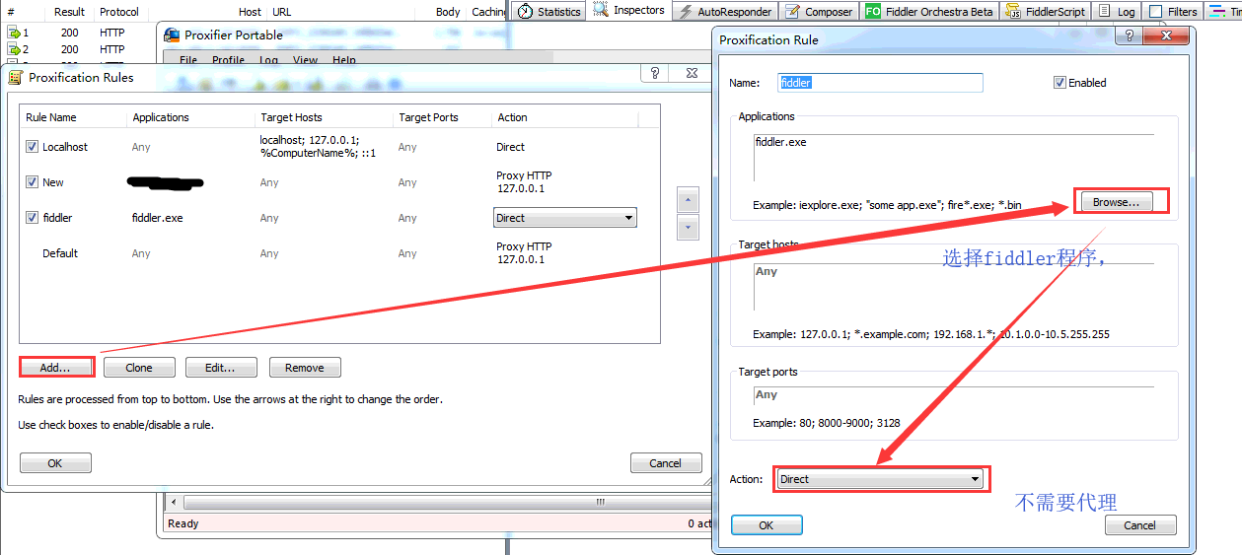Confirm the Proxification Rule dialog with OK
The image size is (1242, 555).
tap(767, 525)
